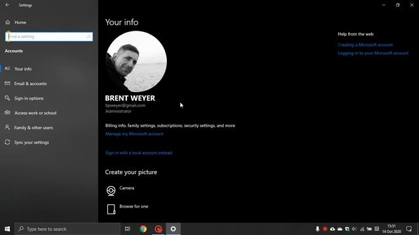Click the red record indicator in tray
Image resolution: width=419 pixels, height=235 pixels.
pos(325,229)
